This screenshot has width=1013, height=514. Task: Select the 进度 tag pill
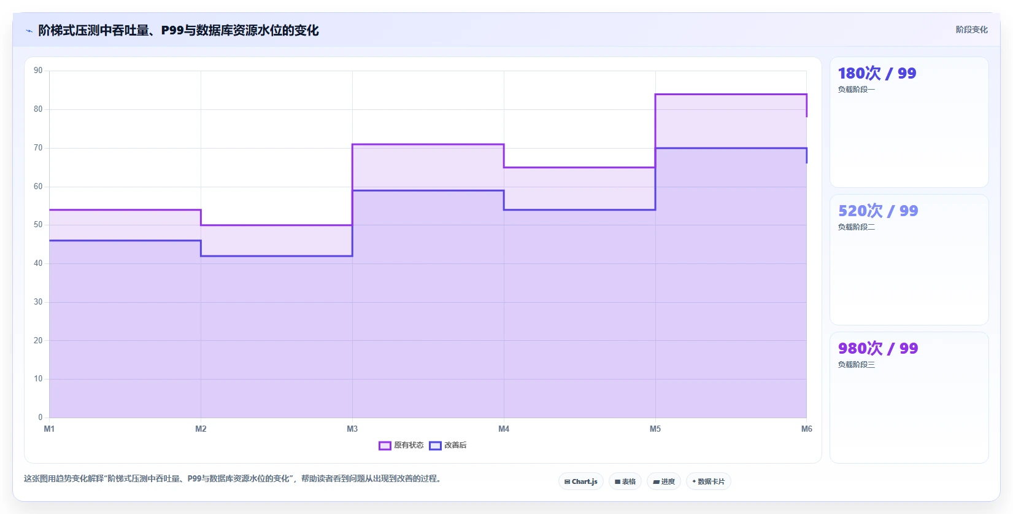[x=664, y=481]
